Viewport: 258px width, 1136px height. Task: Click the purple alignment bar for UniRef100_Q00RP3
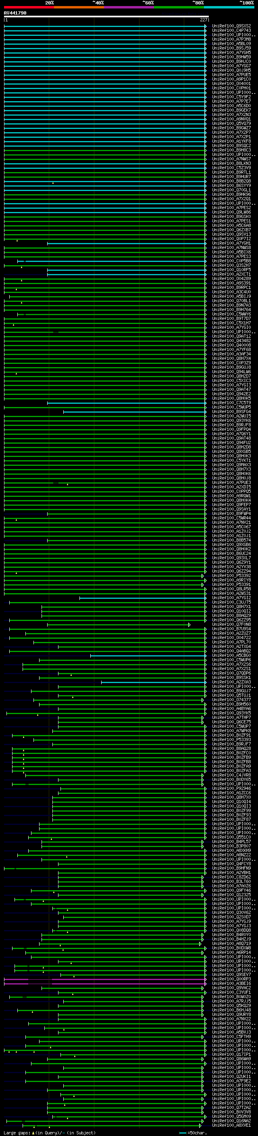tap(105, 980)
